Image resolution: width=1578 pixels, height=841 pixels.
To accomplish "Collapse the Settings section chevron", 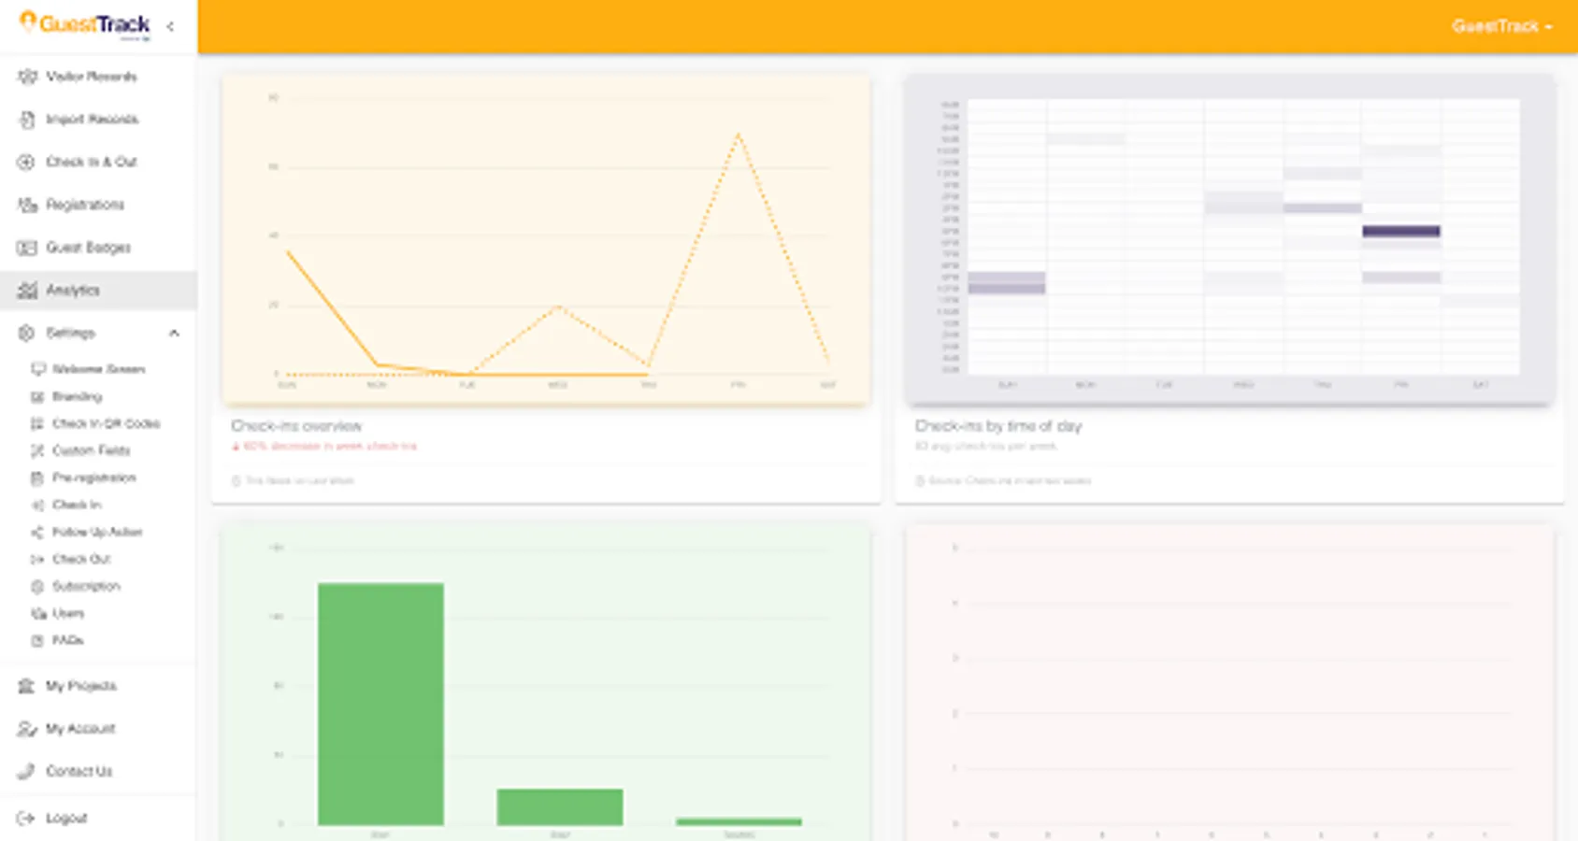I will click(174, 334).
